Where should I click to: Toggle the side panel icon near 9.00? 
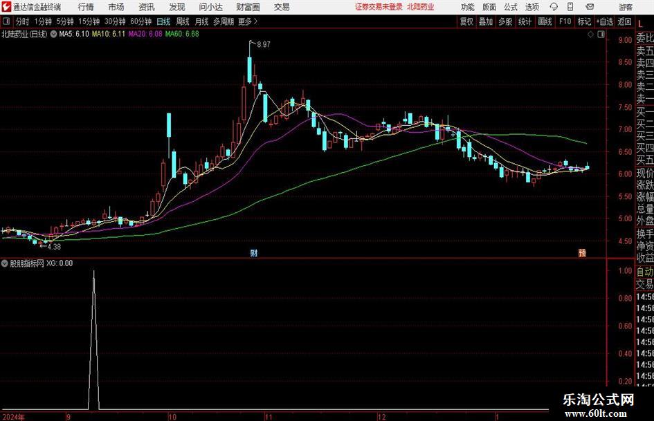[x=601, y=35]
